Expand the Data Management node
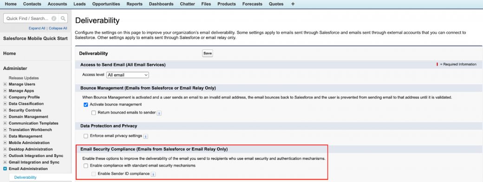Viewport: 483px width, 182px height. tap(5, 136)
